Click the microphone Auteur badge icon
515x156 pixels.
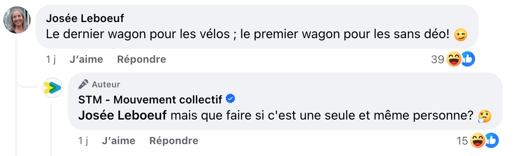tap(83, 84)
